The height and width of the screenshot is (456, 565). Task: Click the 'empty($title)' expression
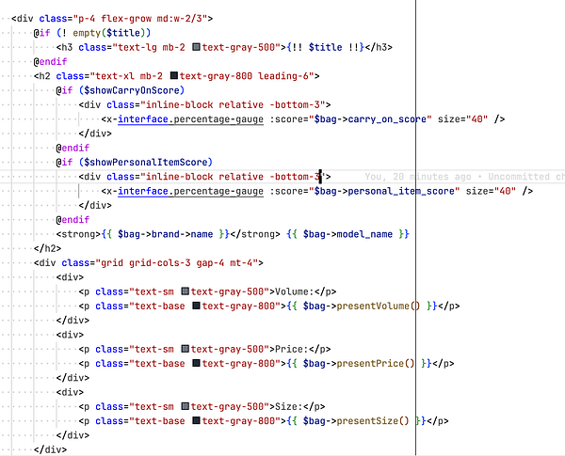pos(109,33)
